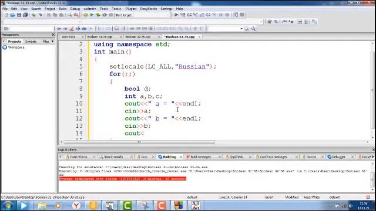The height and width of the screenshot is (211, 376).
Task: Click the Cut scissors icon
Action: point(49,15)
